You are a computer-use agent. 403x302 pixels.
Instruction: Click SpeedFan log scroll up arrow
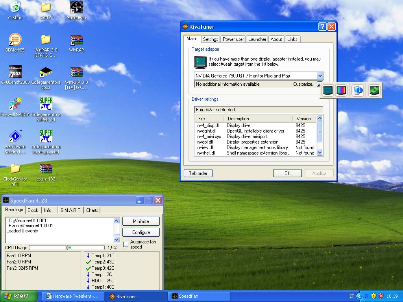coord(116,221)
